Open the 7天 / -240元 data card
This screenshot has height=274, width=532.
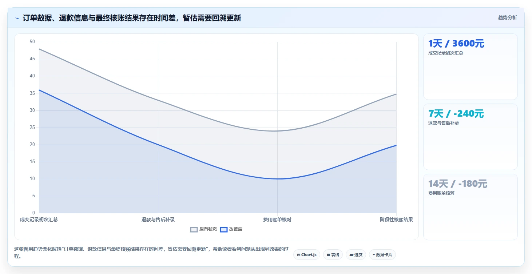click(470, 137)
